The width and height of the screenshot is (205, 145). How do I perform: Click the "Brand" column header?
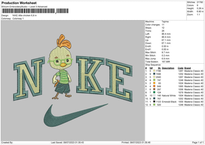pos(188,68)
